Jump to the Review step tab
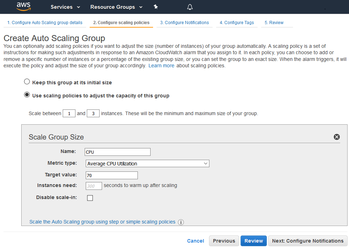 coord(274,23)
